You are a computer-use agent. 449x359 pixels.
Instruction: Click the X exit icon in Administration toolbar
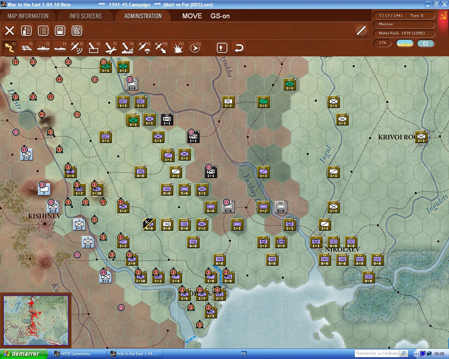(x=9, y=31)
